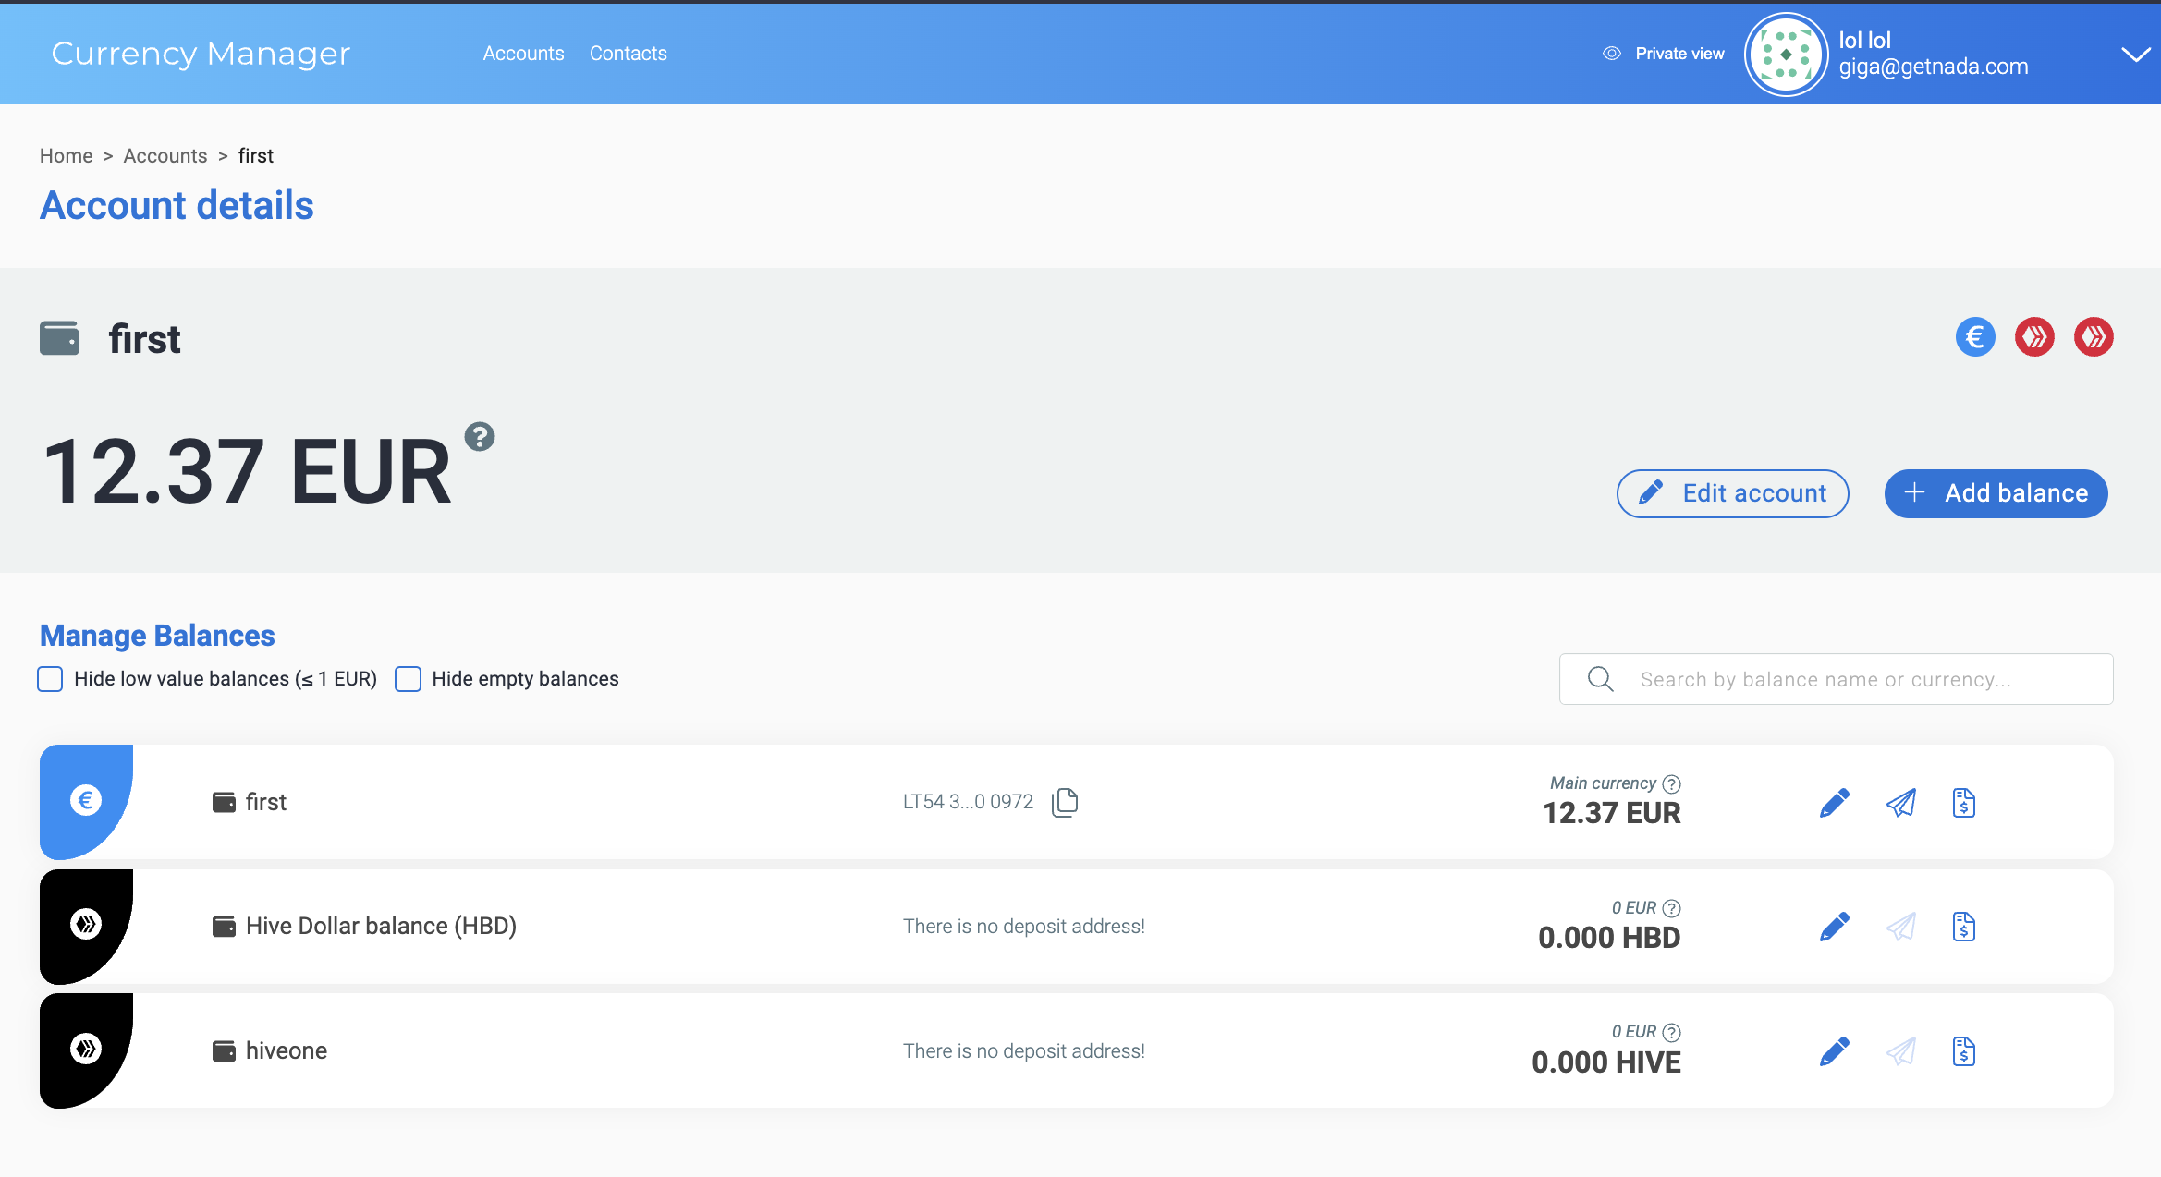The height and width of the screenshot is (1177, 2161).
Task: Enable Hide empty balances checkbox
Action: point(409,679)
